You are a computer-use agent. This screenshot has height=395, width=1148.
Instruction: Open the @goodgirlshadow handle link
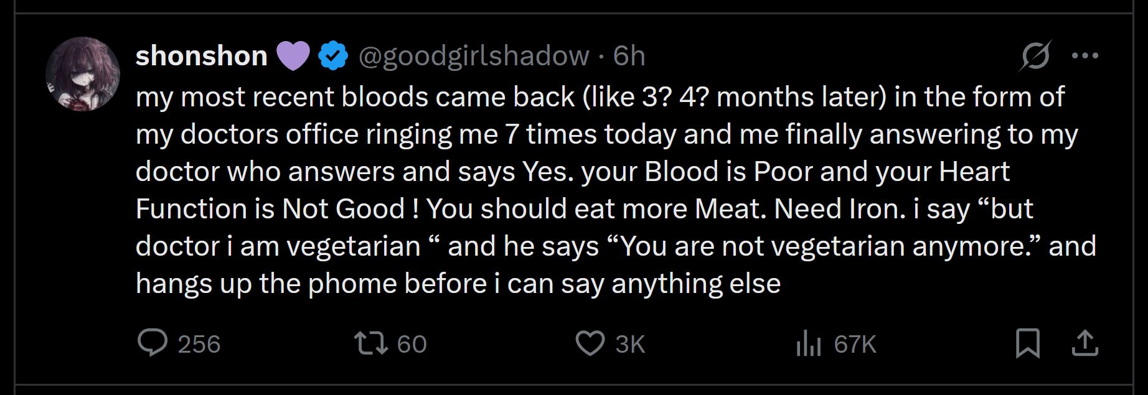474,56
